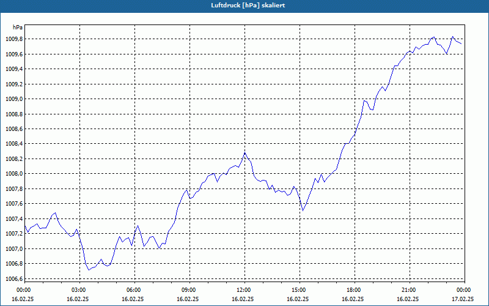489x306 pixels.
Task: Click the y-axis label "1008,0"
Action: 14,174
